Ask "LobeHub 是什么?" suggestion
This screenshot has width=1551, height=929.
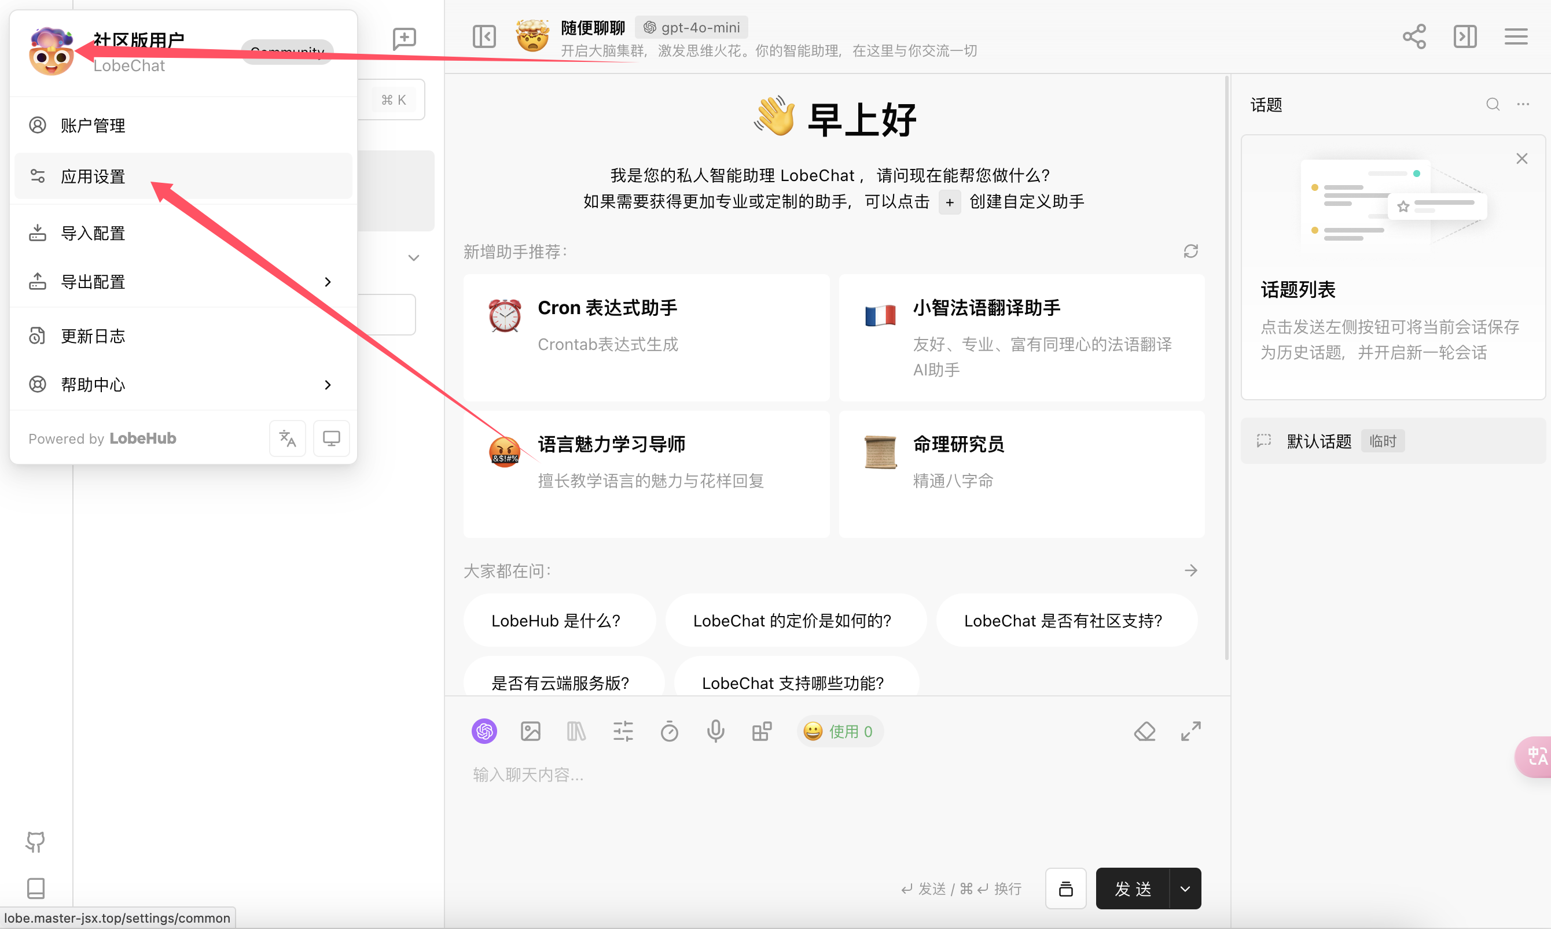click(x=556, y=620)
